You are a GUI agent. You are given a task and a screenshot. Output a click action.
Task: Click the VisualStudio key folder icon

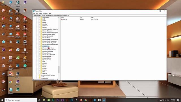click(x=41, y=17)
